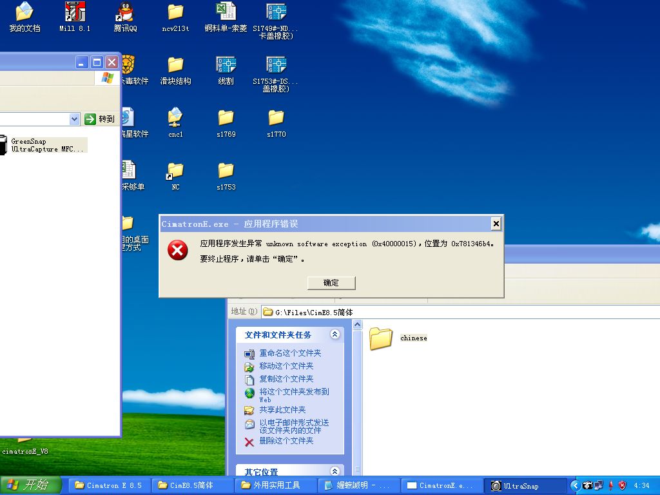Open the s1753 folder icon
660x495 pixels.
click(226, 176)
